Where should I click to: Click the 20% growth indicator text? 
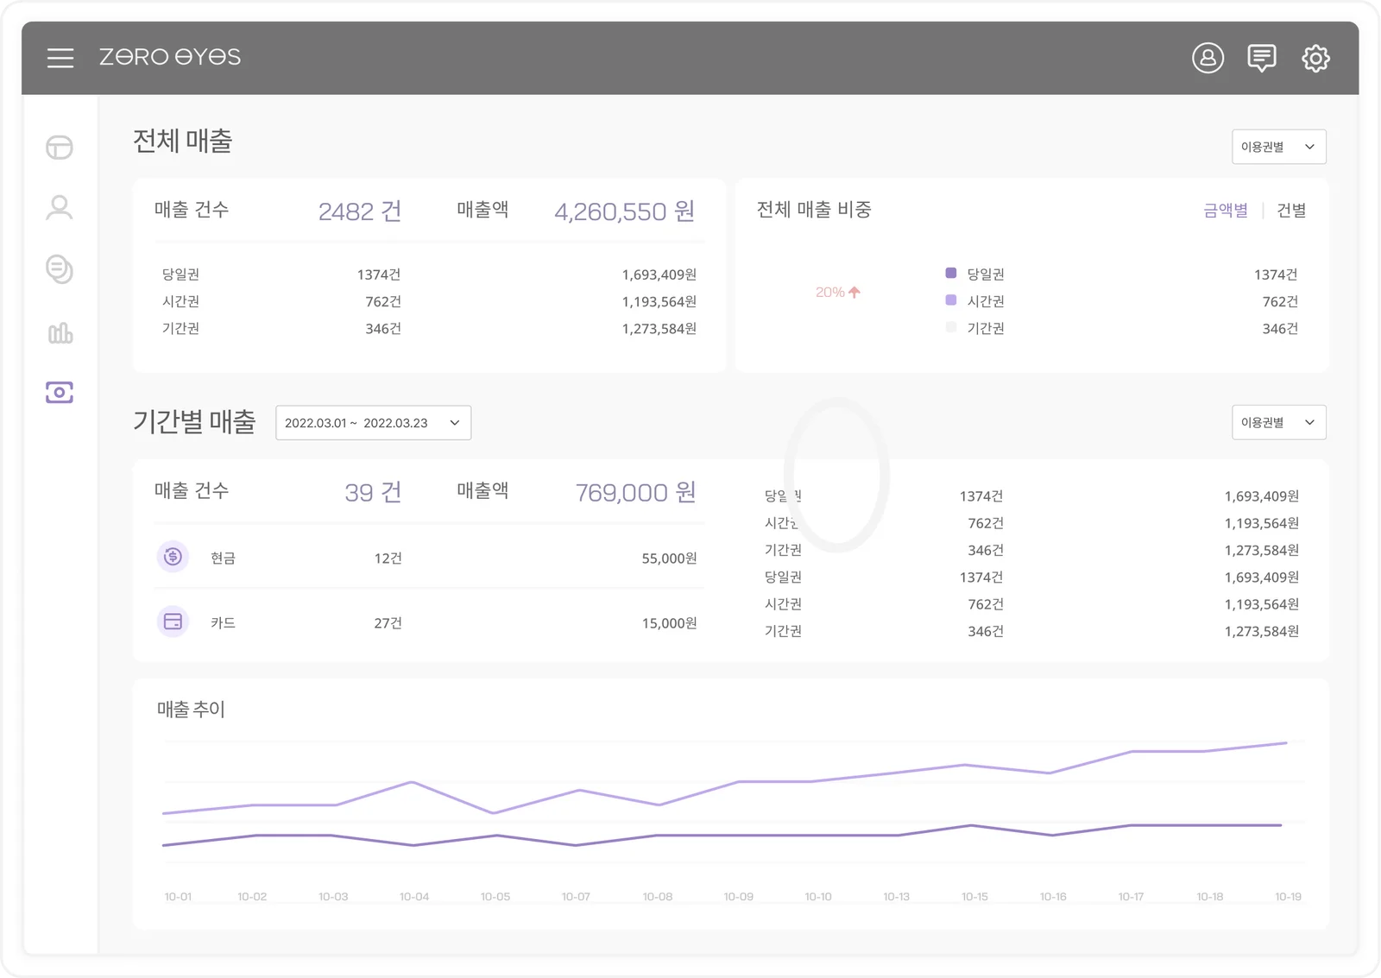[829, 293]
